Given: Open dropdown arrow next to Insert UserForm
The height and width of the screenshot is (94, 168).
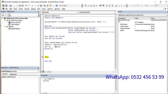Looking at the screenshot, I should (8, 5).
